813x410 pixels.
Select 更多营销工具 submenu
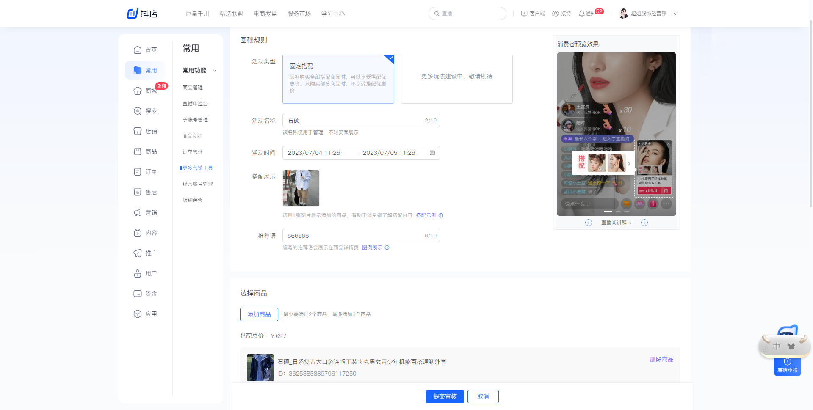tap(198, 168)
